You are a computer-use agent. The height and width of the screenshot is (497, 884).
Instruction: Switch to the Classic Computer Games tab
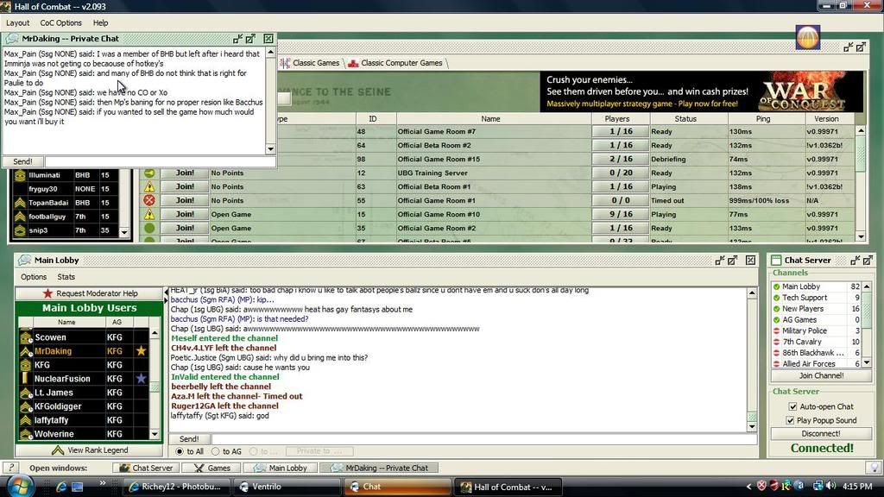click(x=401, y=63)
